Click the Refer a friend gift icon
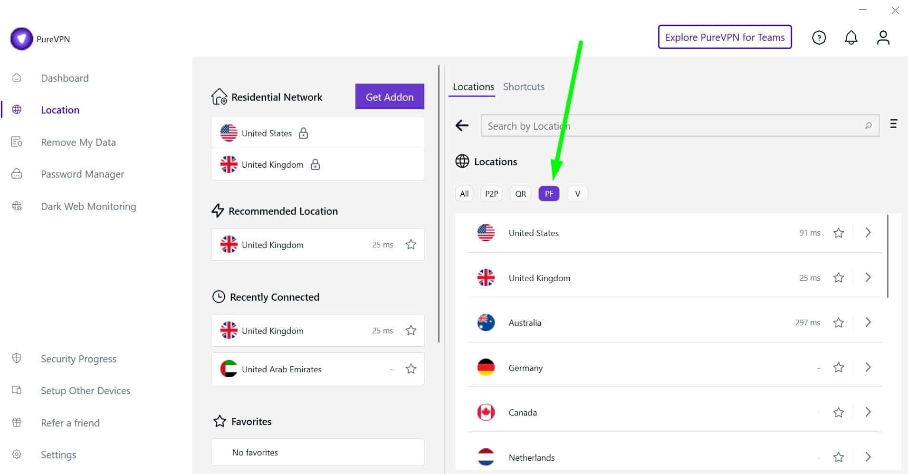Image resolution: width=908 pixels, height=474 pixels. 17,422
